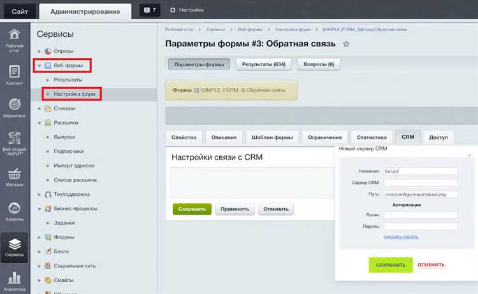The height and width of the screenshot is (294, 478).
Task: Click the Стикеры tree icon
Action: coord(48,108)
